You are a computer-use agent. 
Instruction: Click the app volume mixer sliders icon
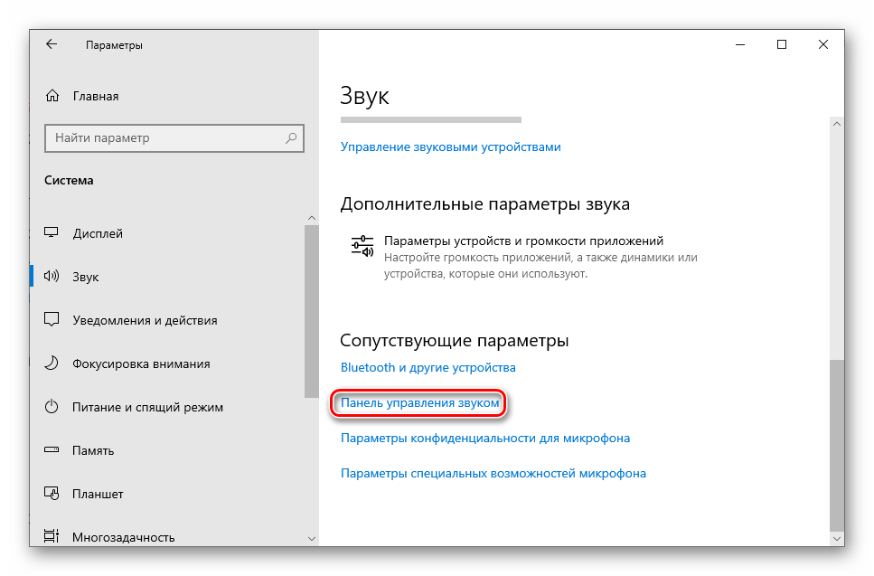362,247
